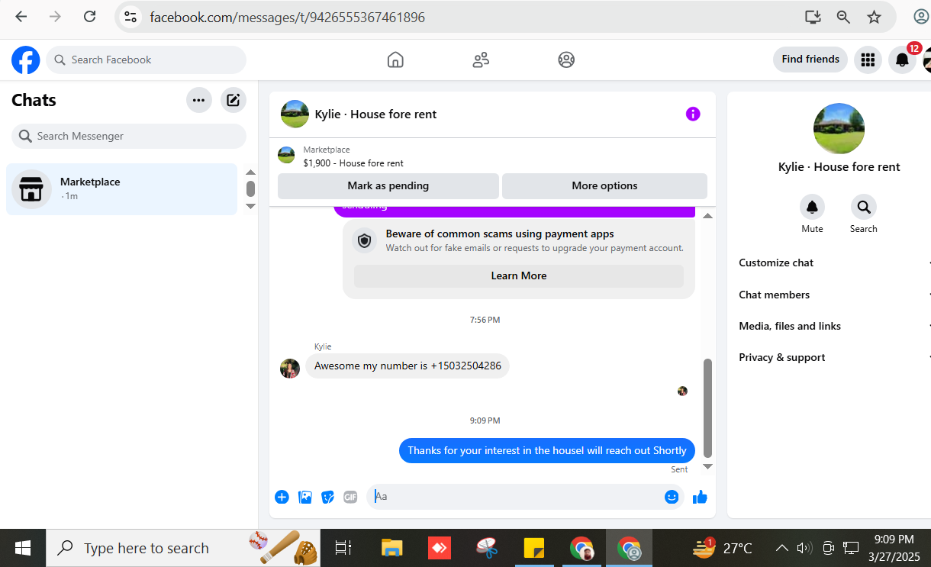Click browser back arrow
The height and width of the screenshot is (567, 931).
coord(21,17)
